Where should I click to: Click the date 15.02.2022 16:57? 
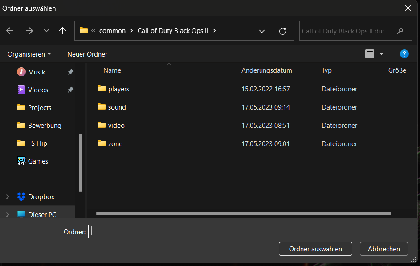coord(265,89)
